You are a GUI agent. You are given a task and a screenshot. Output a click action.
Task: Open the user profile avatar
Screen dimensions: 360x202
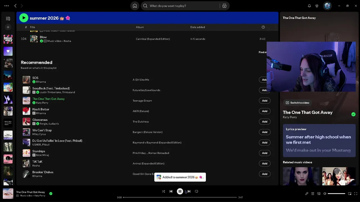tap(327, 6)
